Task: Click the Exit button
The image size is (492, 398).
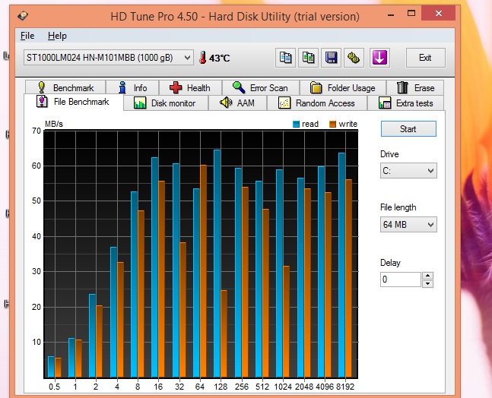Action: point(425,58)
